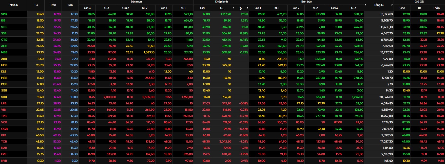Viewport: 445px width, 164px height.
Task: Click the -1.95% change value for EVF
Action: (x=244, y=154)
